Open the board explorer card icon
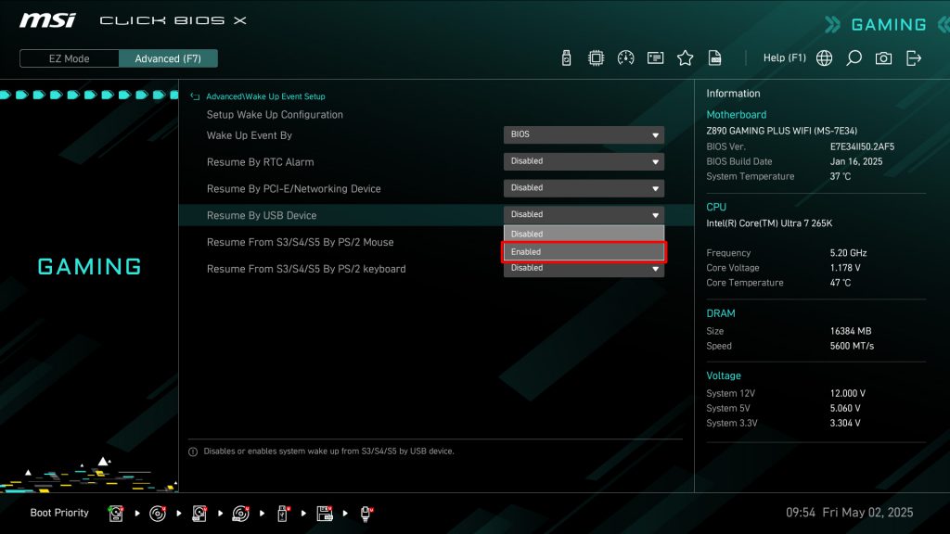Screen dimensions: 950x534 click(655, 58)
